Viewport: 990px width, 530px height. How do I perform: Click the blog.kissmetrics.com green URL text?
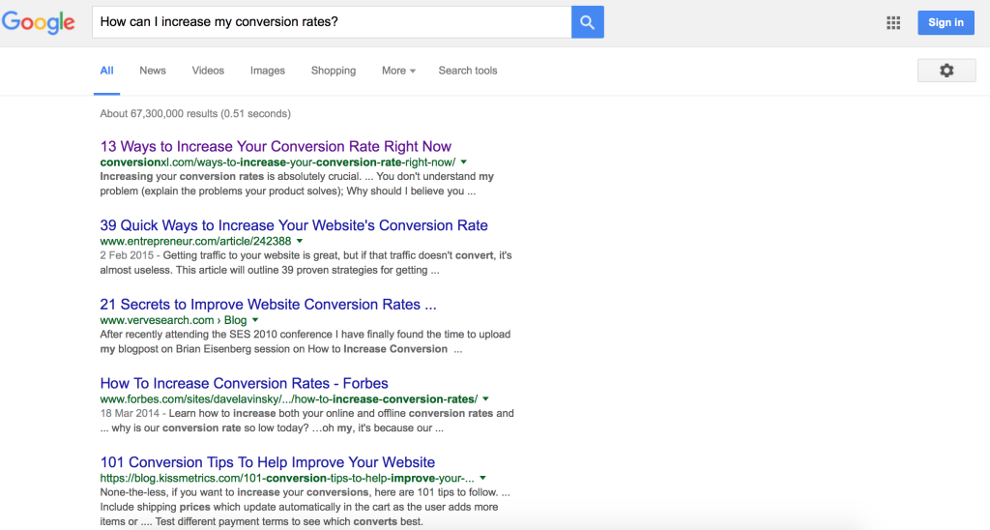[x=287, y=478]
